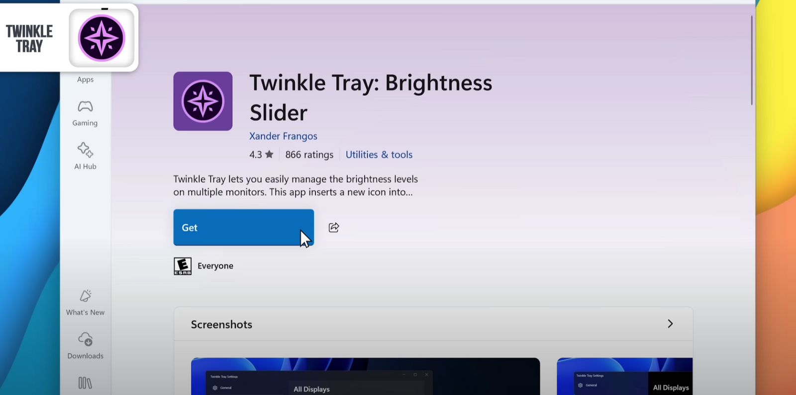Click the ESRB rating badge
Viewport: 796px width, 395px height.
click(183, 266)
